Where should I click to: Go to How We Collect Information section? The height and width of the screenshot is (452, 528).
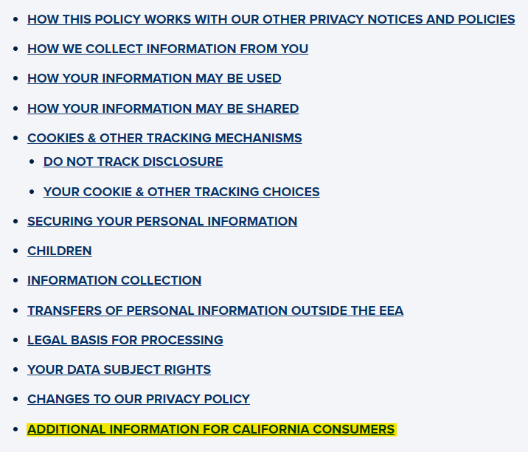coord(167,49)
